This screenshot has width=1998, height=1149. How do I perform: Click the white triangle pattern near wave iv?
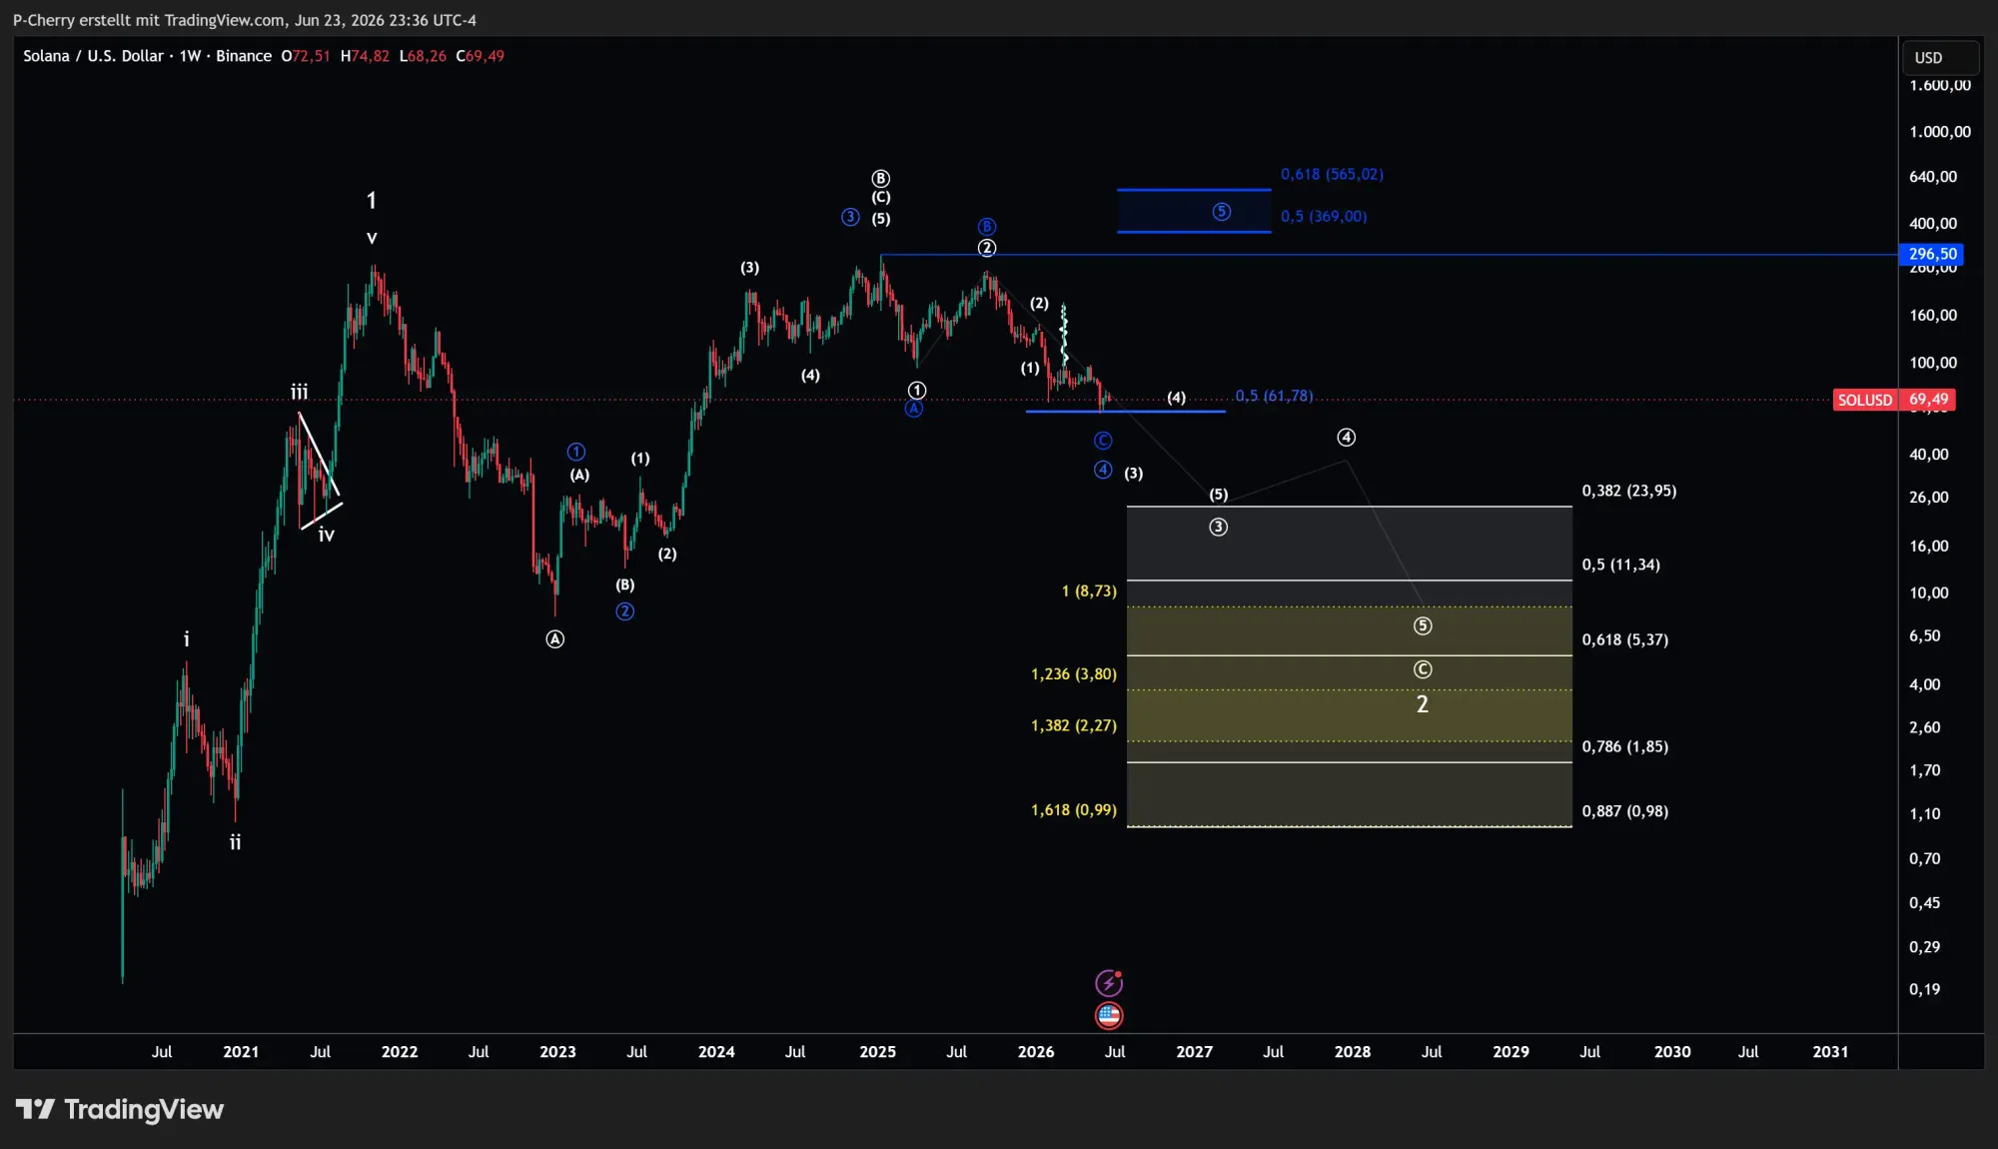(318, 470)
